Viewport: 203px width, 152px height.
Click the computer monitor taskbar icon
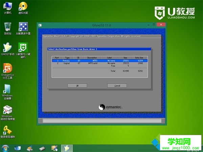tap(18, 149)
